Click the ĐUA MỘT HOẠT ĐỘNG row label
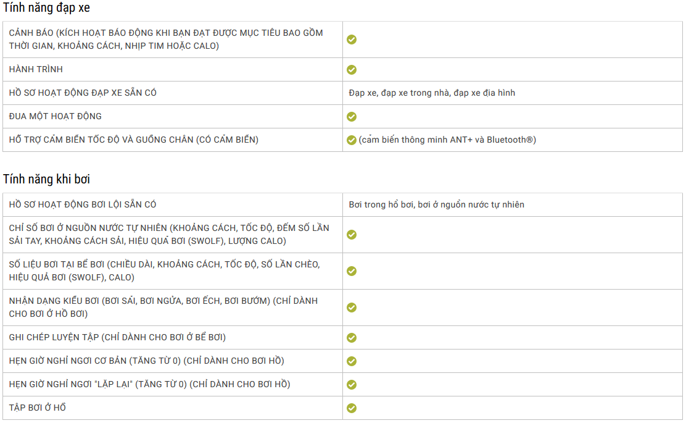Screen dimensions: 686x423 56,116
